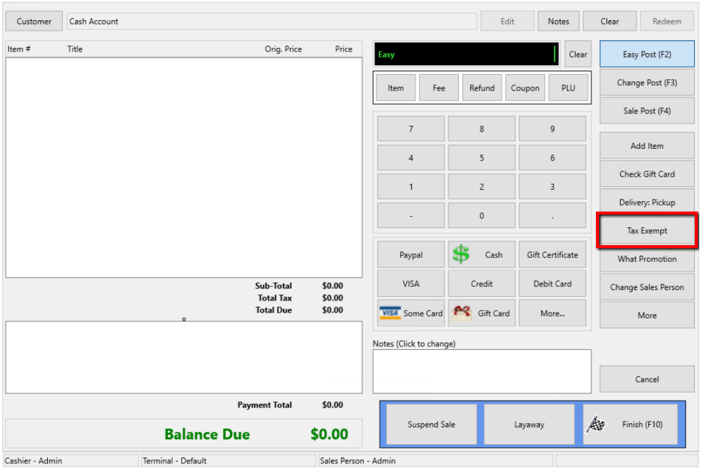This screenshot has height=471, width=703.
Task: Tap keypad number 3
Action: pos(553,187)
